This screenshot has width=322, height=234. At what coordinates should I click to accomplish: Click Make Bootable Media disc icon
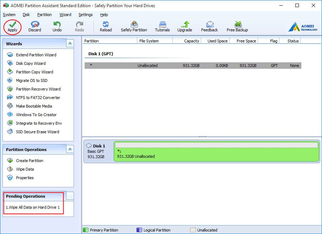pos(10,106)
